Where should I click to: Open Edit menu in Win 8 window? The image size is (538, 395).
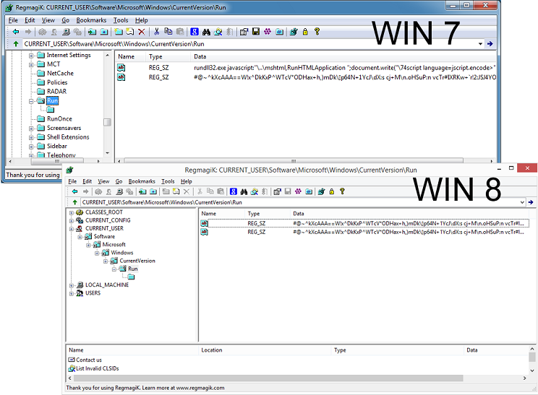87,181
